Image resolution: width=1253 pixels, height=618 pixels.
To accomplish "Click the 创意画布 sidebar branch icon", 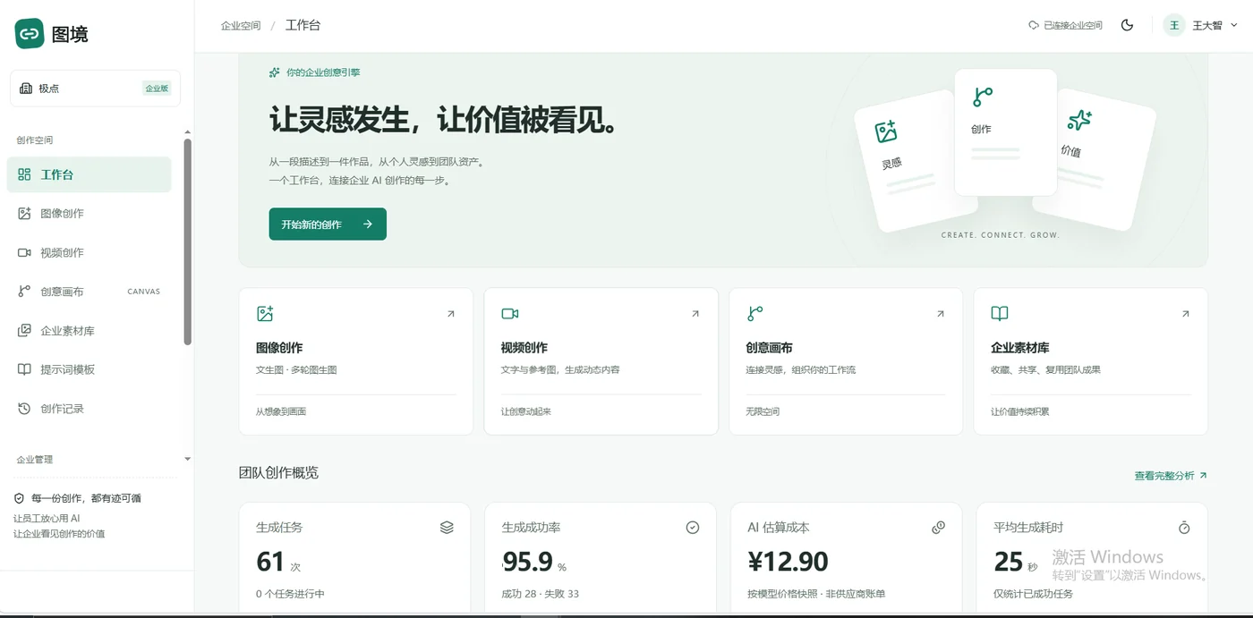I will point(24,292).
